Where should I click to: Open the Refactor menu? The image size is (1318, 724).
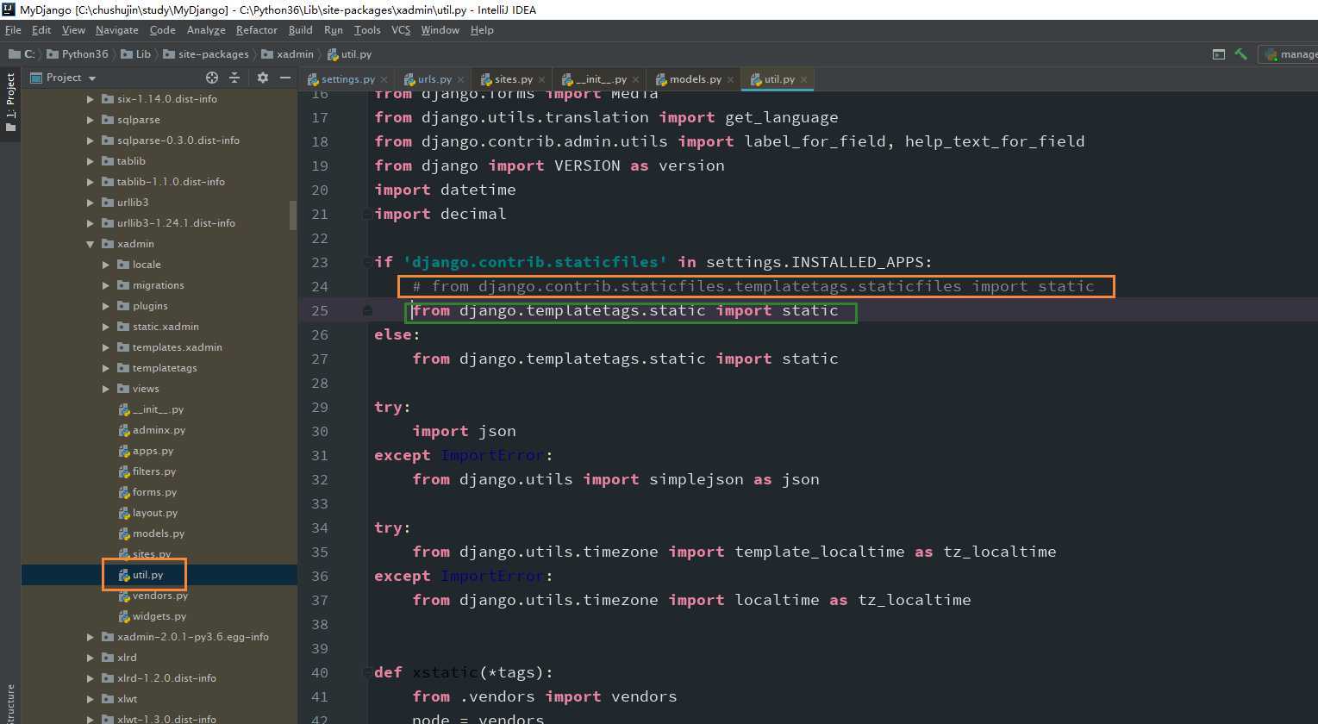click(x=257, y=30)
